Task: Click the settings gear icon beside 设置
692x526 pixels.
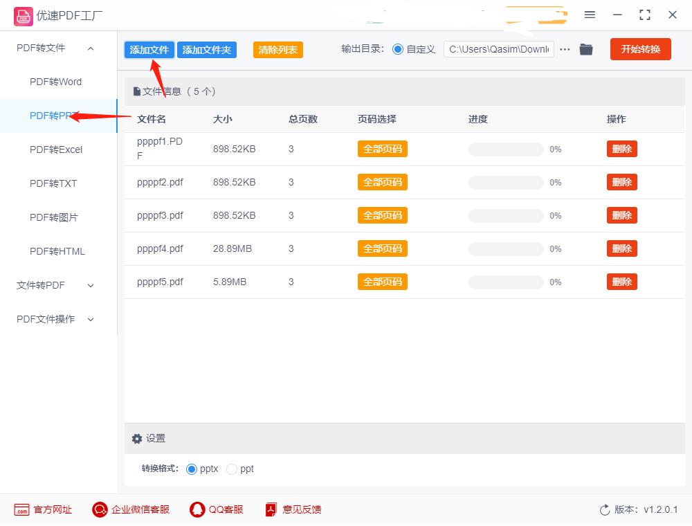Action: 137,439
